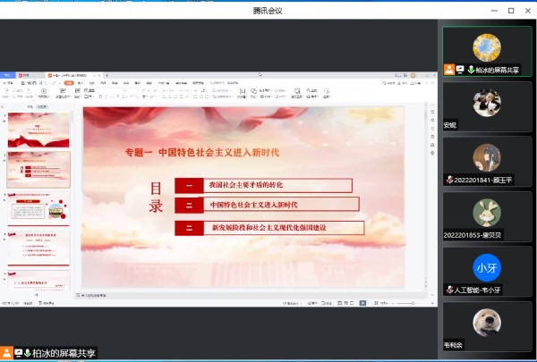Maximize the Tencent Meeting window
The height and width of the screenshot is (362, 537).
510,10
